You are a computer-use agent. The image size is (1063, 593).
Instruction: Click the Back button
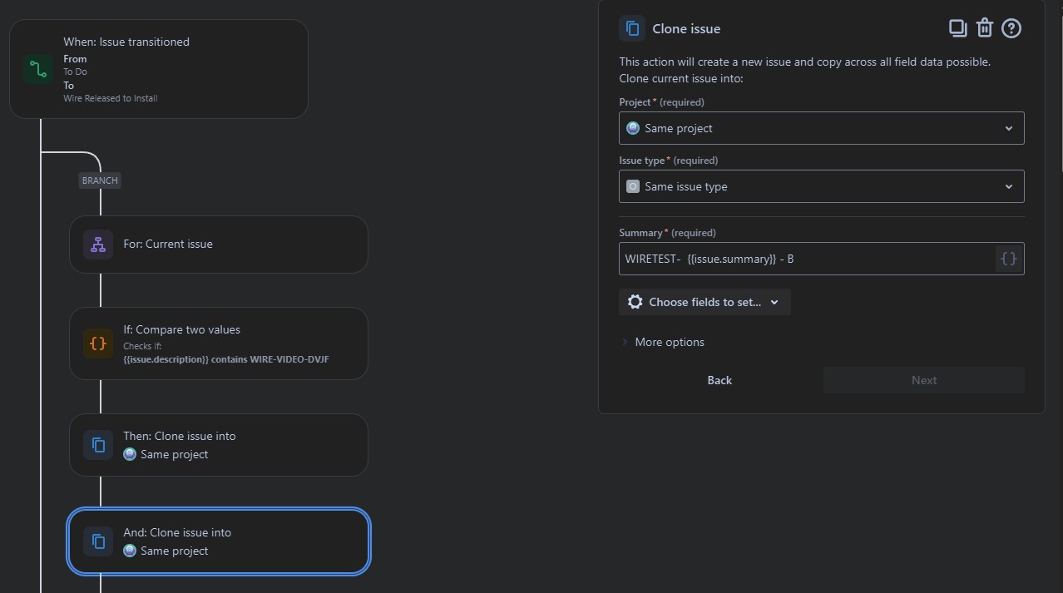pos(719,380)
